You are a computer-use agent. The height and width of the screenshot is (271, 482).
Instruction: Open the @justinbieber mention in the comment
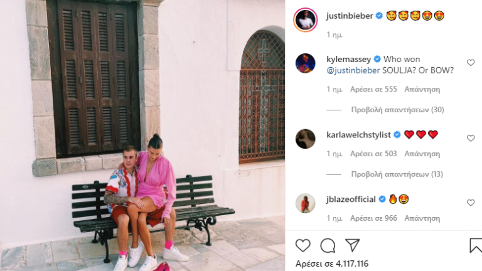point(353,70)
